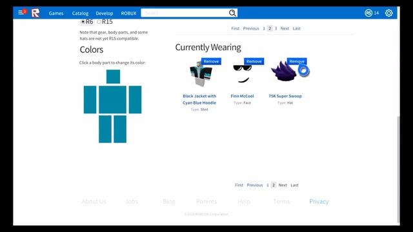Screen dimensions: 413x232
Task: Open the Privacy footer link
Action: (319, 202)
